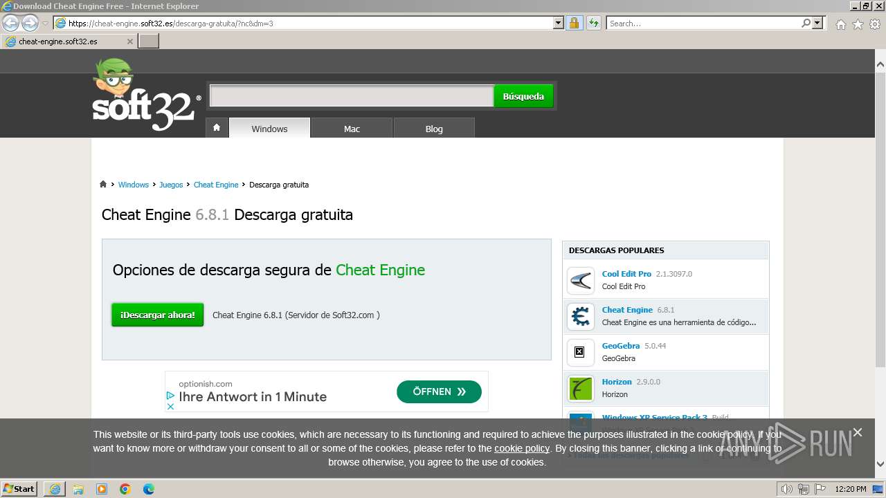
Task: Click the Cheat Engine gear icon
Action: point(580,316)
